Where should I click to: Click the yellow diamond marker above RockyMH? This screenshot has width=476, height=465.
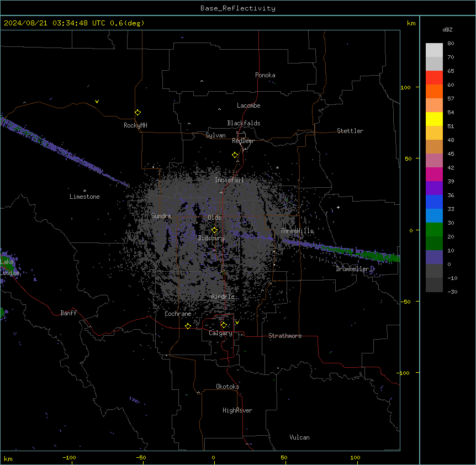(137, 113)
